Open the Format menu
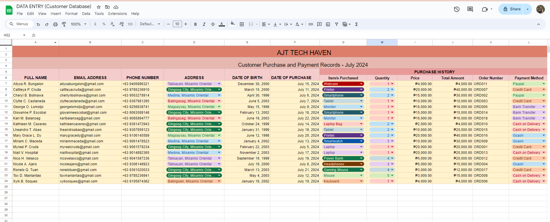Viewport: 550px width, 222px height. [71, 13]
